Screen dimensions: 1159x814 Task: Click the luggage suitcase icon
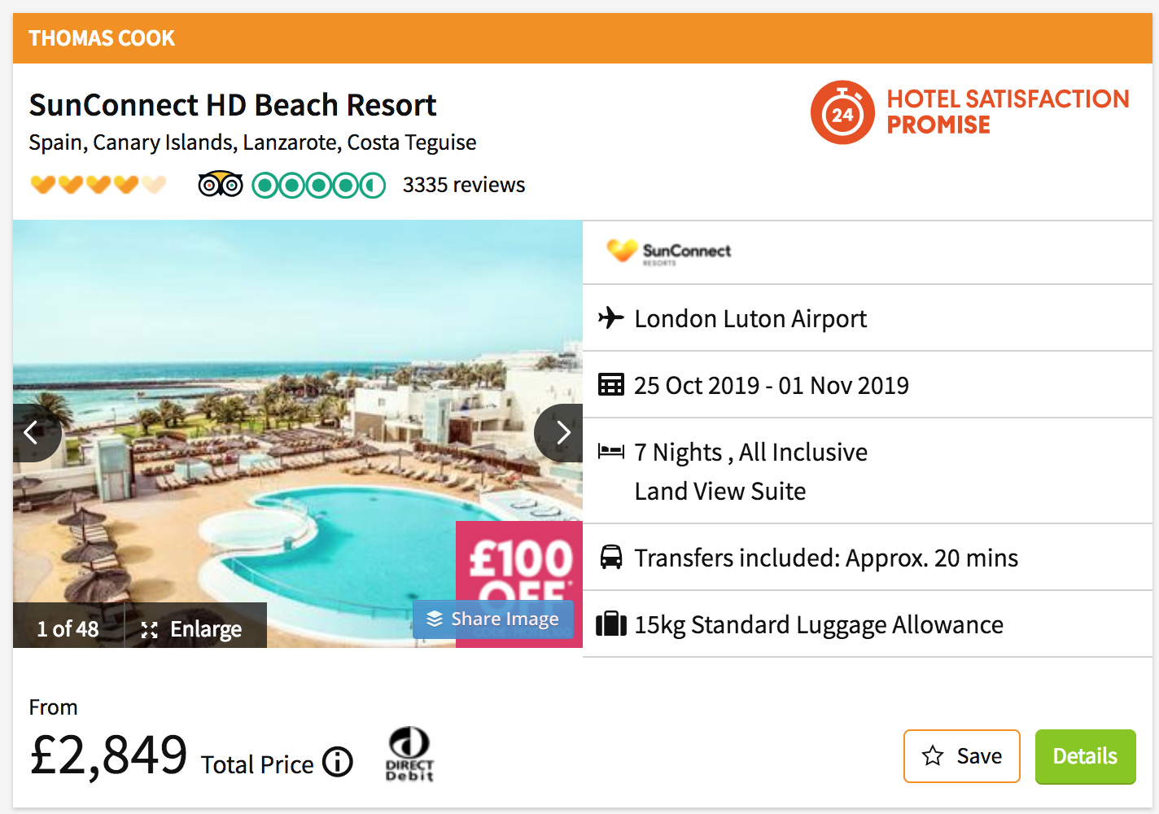(610, 624)
